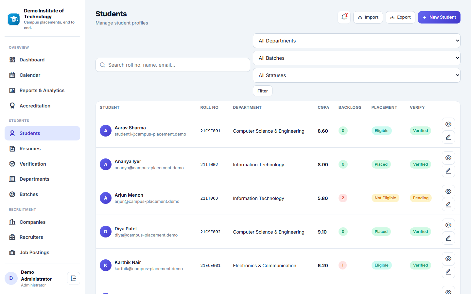Click Arjun Menon's Not Eligible badge
Image resolution: width=471 pixels, height=294 pixels.
(x=385, y=198)
